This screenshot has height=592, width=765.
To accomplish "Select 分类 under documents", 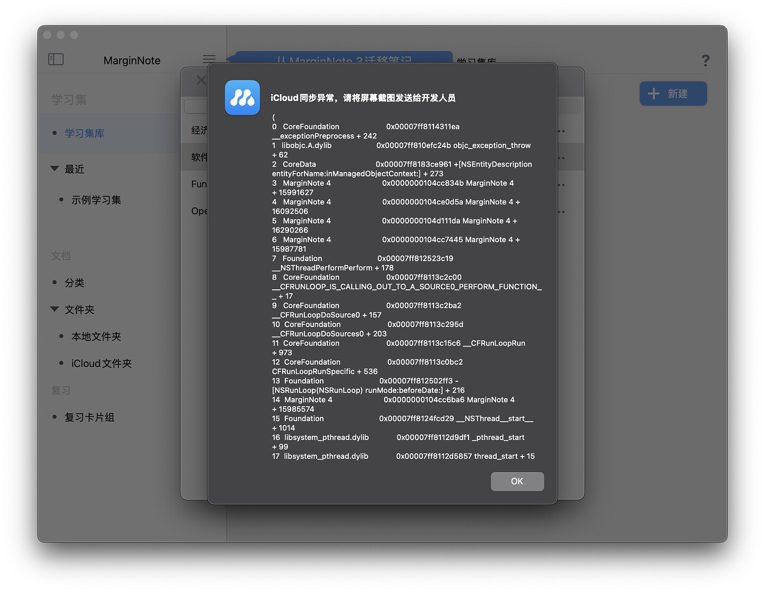I will pyautogui.click(x=74, y=283).
